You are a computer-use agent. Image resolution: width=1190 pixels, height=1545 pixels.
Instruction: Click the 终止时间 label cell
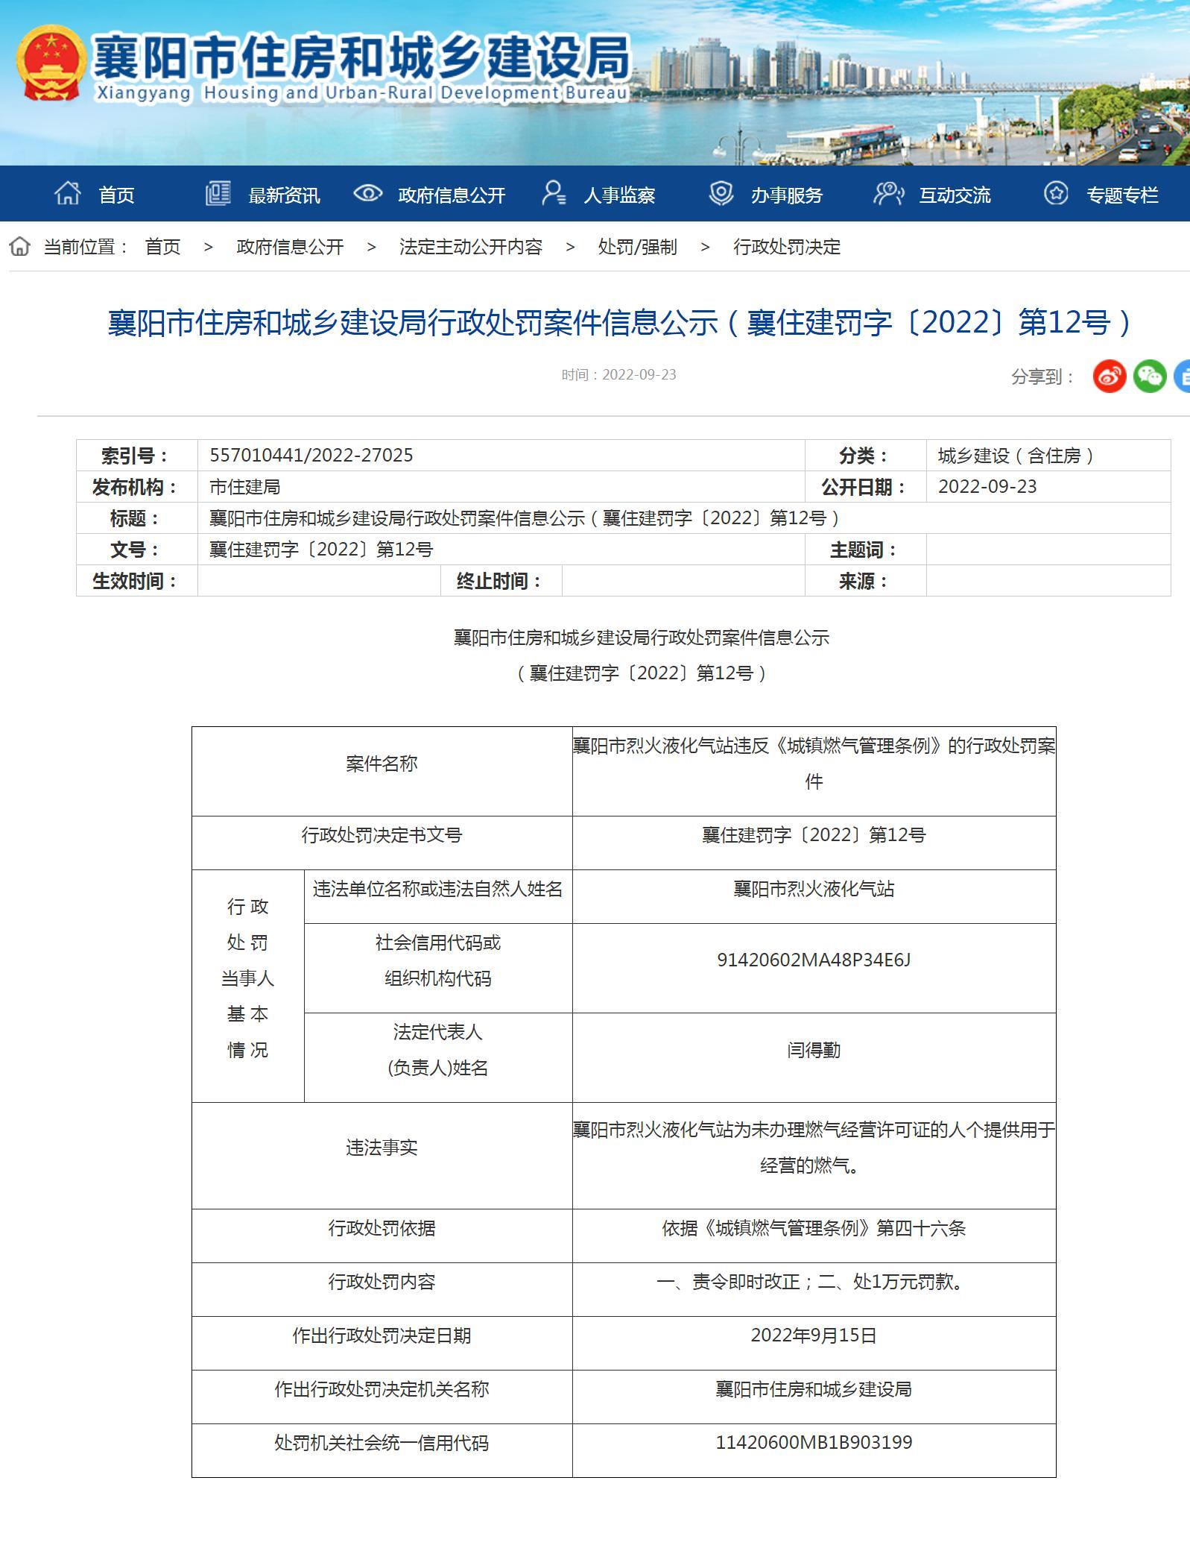tap(501, 581)
